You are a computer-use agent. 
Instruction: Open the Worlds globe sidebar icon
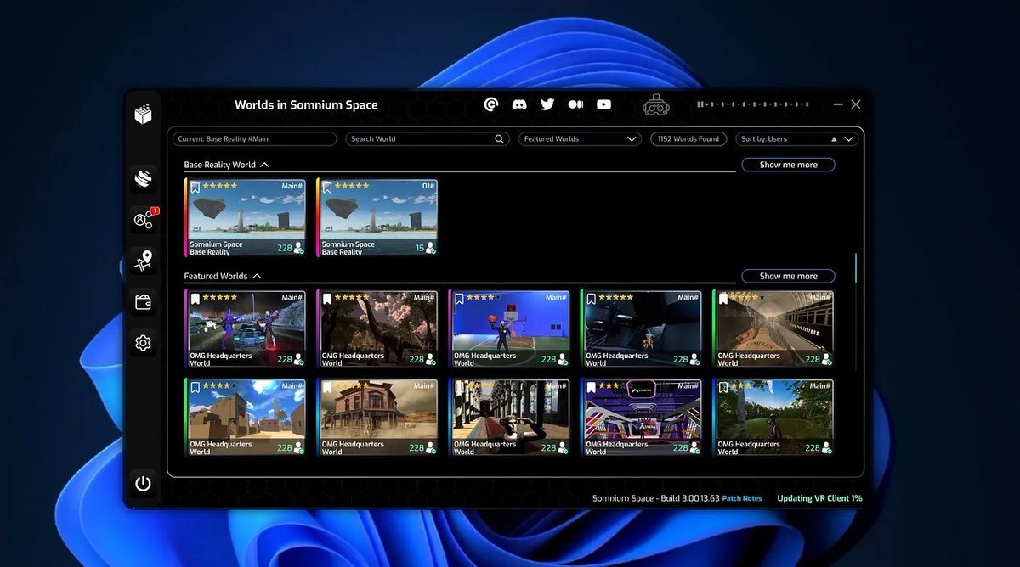pos(143,178)
